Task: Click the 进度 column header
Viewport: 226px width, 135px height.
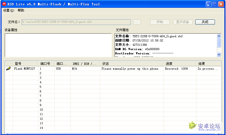Action: tap(180, 64)
